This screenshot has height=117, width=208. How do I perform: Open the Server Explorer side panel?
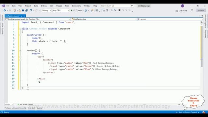2,28
